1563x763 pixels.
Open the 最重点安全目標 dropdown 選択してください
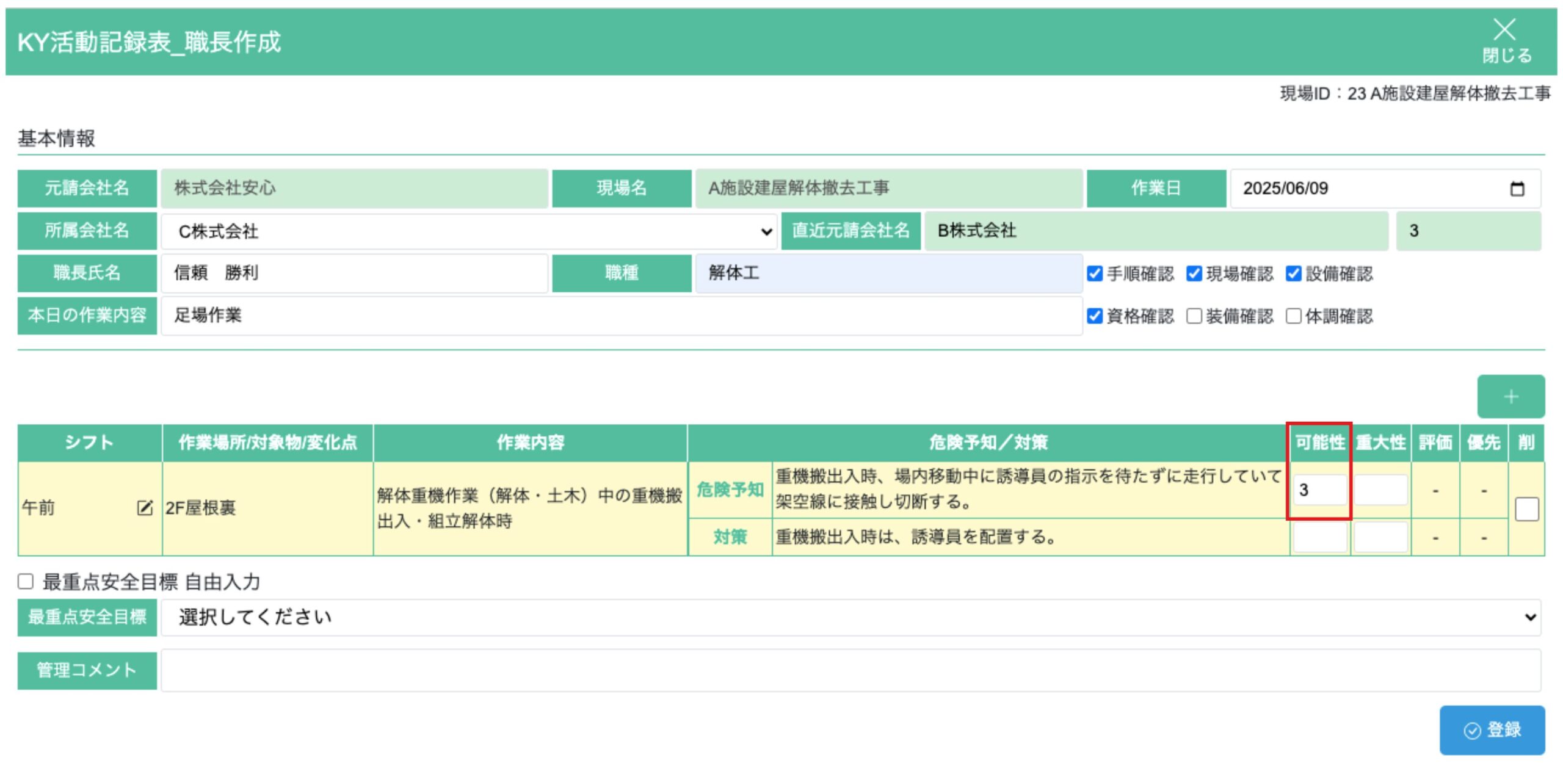click(851, 617)
